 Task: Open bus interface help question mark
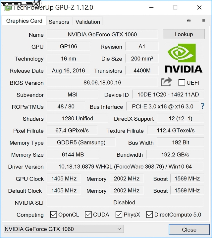(203, 106)
